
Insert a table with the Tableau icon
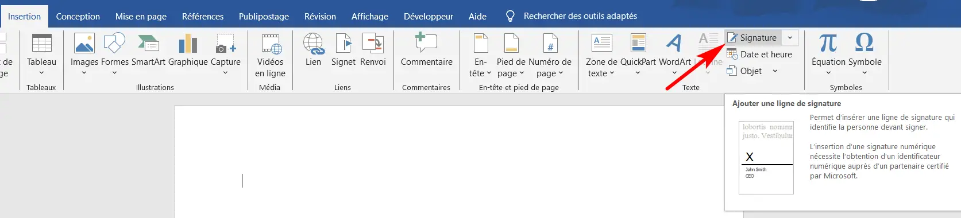41,44
